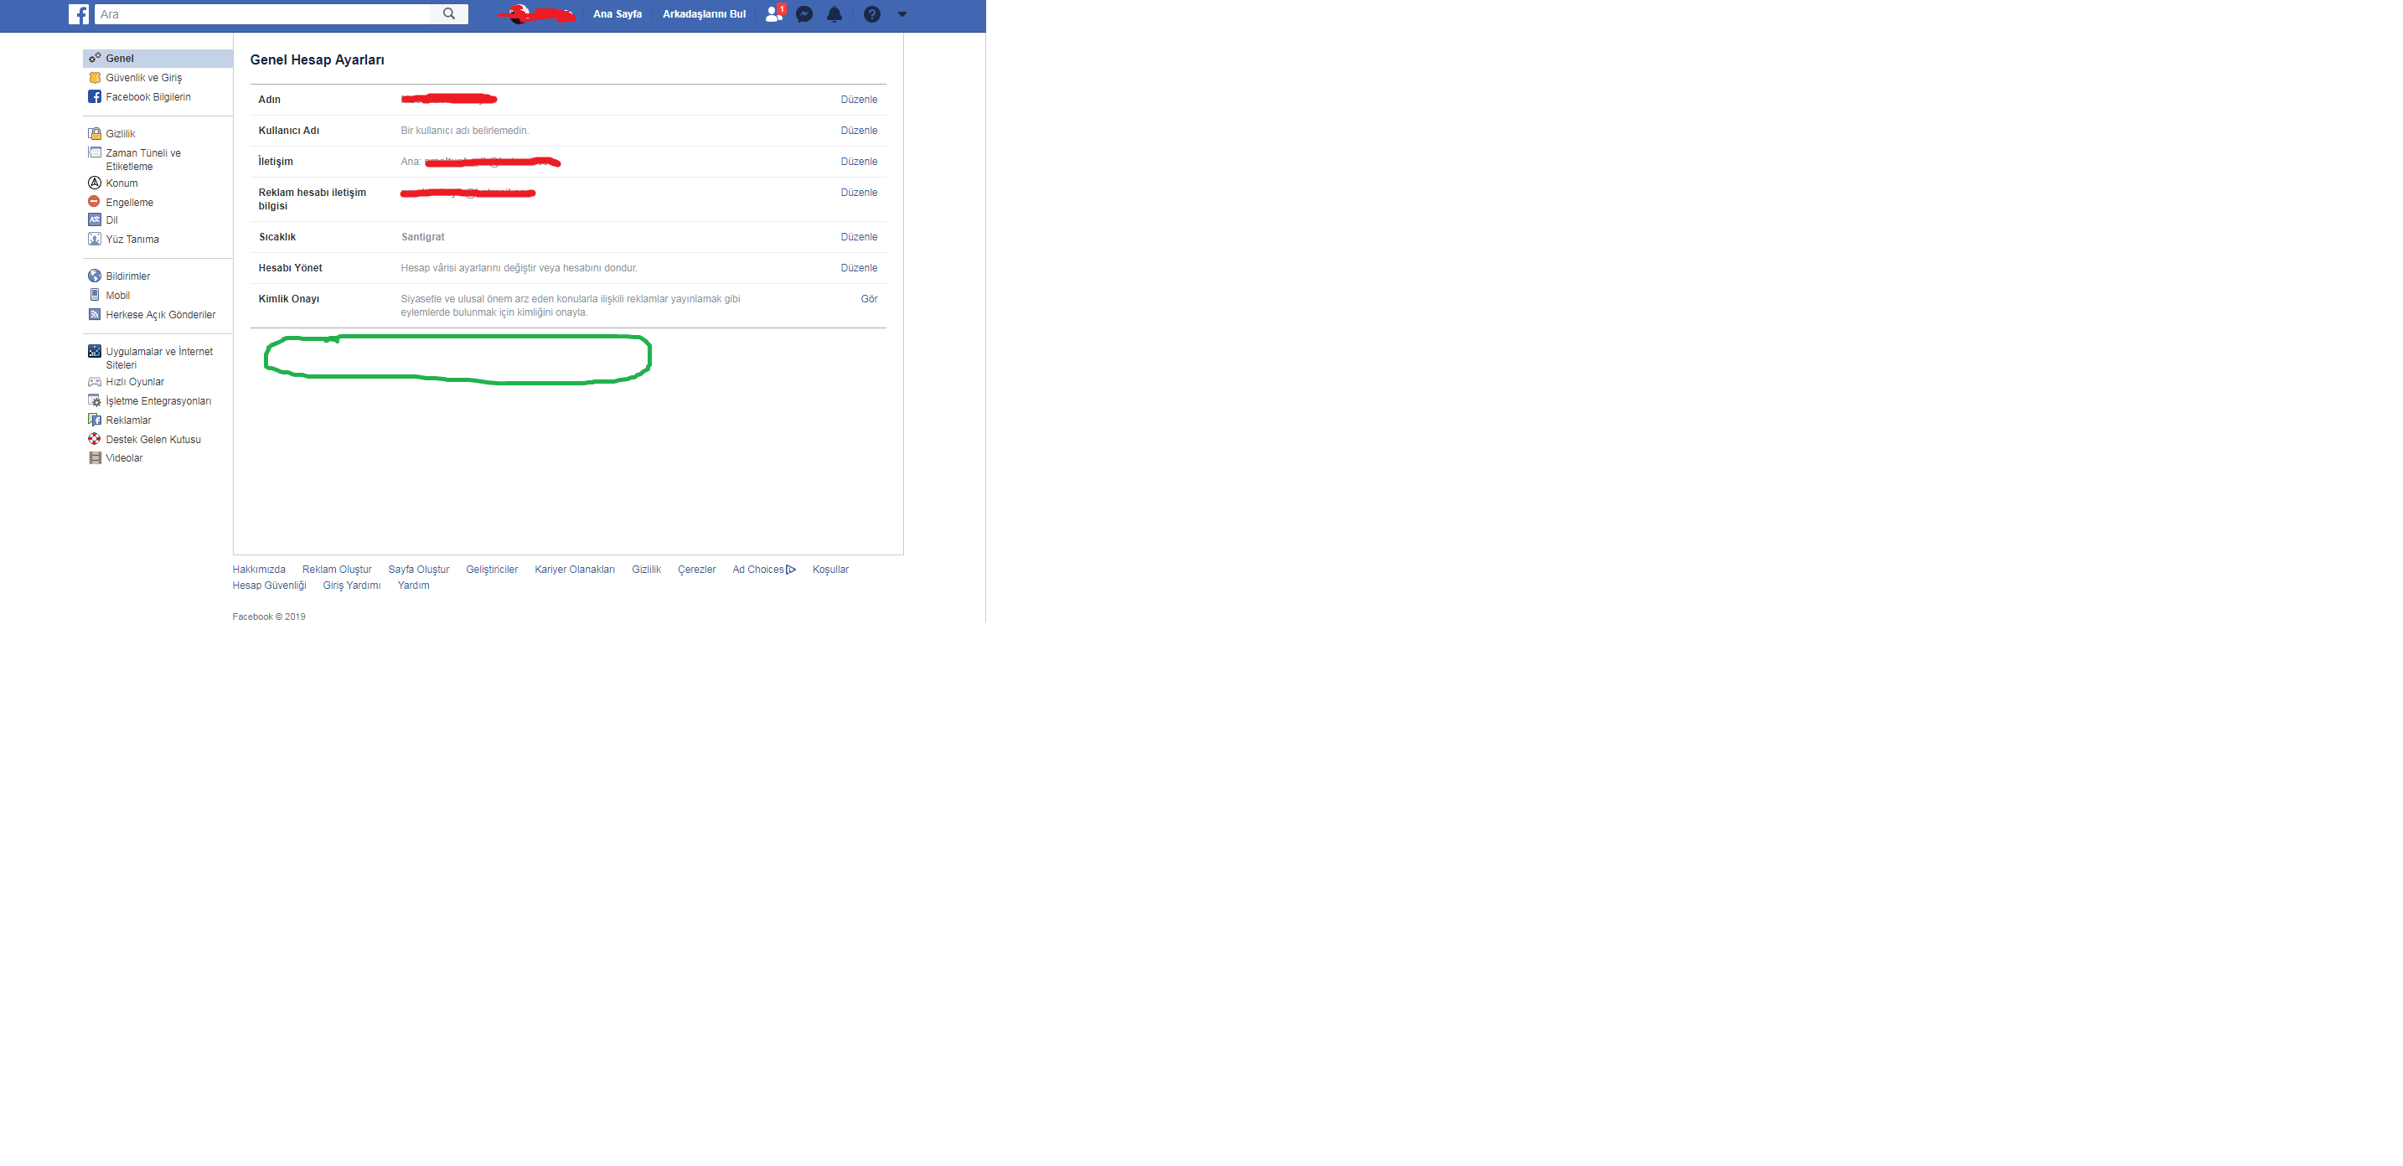Click the Destek Gelen Kutusu lifebuoy icon

point(94,440)
